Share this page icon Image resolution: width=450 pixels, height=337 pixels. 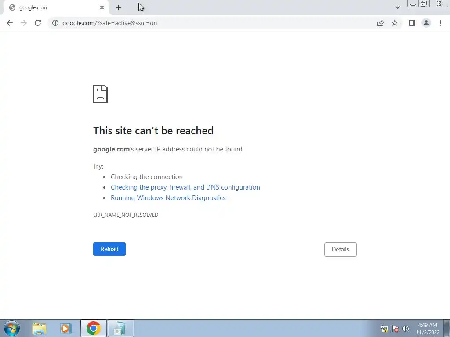pyautogui.click(x=381, y=23)
